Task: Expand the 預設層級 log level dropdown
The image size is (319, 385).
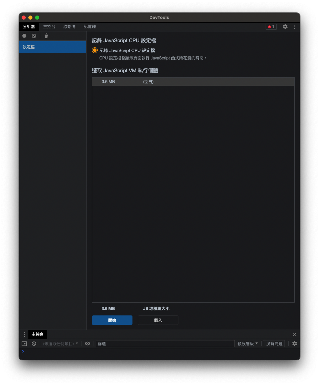Action: [x=248, y=343]
